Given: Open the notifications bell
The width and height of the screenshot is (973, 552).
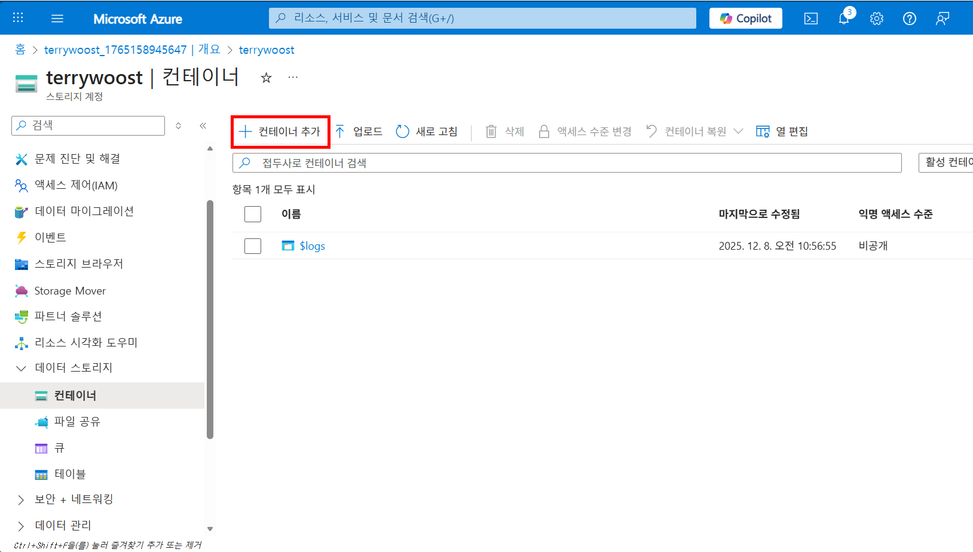Looking at the screenshot, I should (843, 18).
